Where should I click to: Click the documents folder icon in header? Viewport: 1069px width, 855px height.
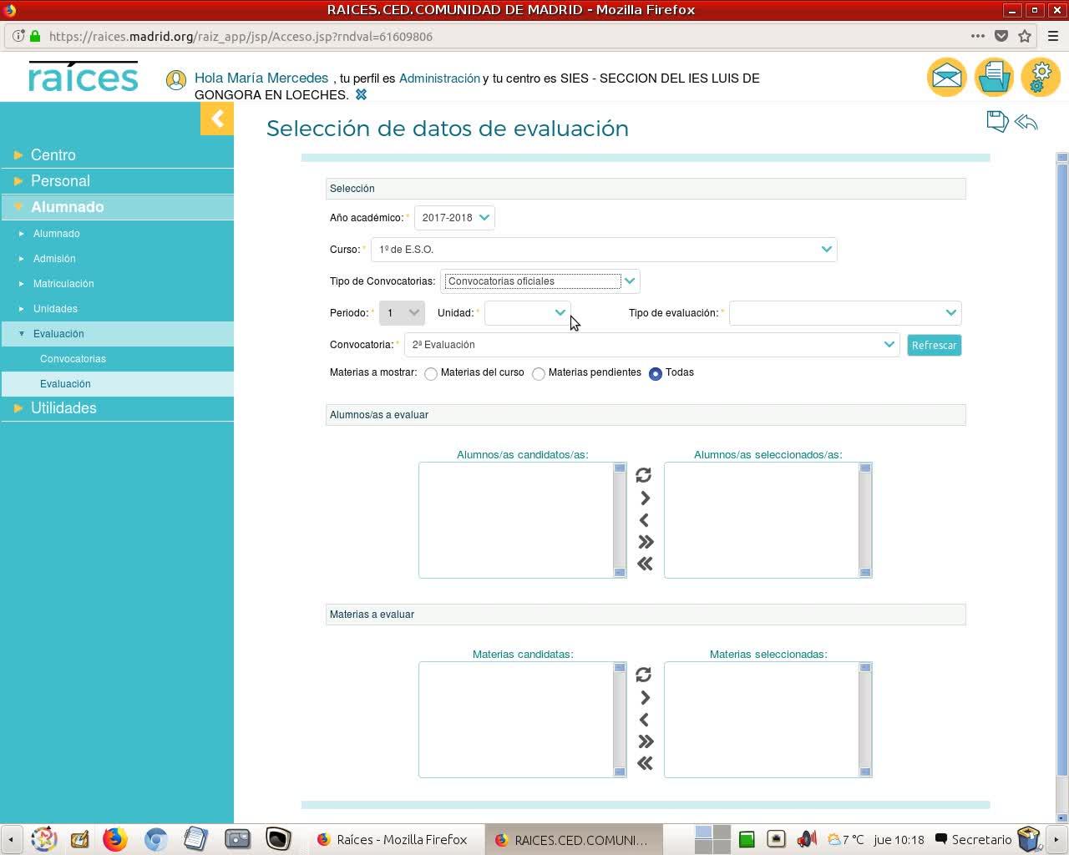pos(994,78)
